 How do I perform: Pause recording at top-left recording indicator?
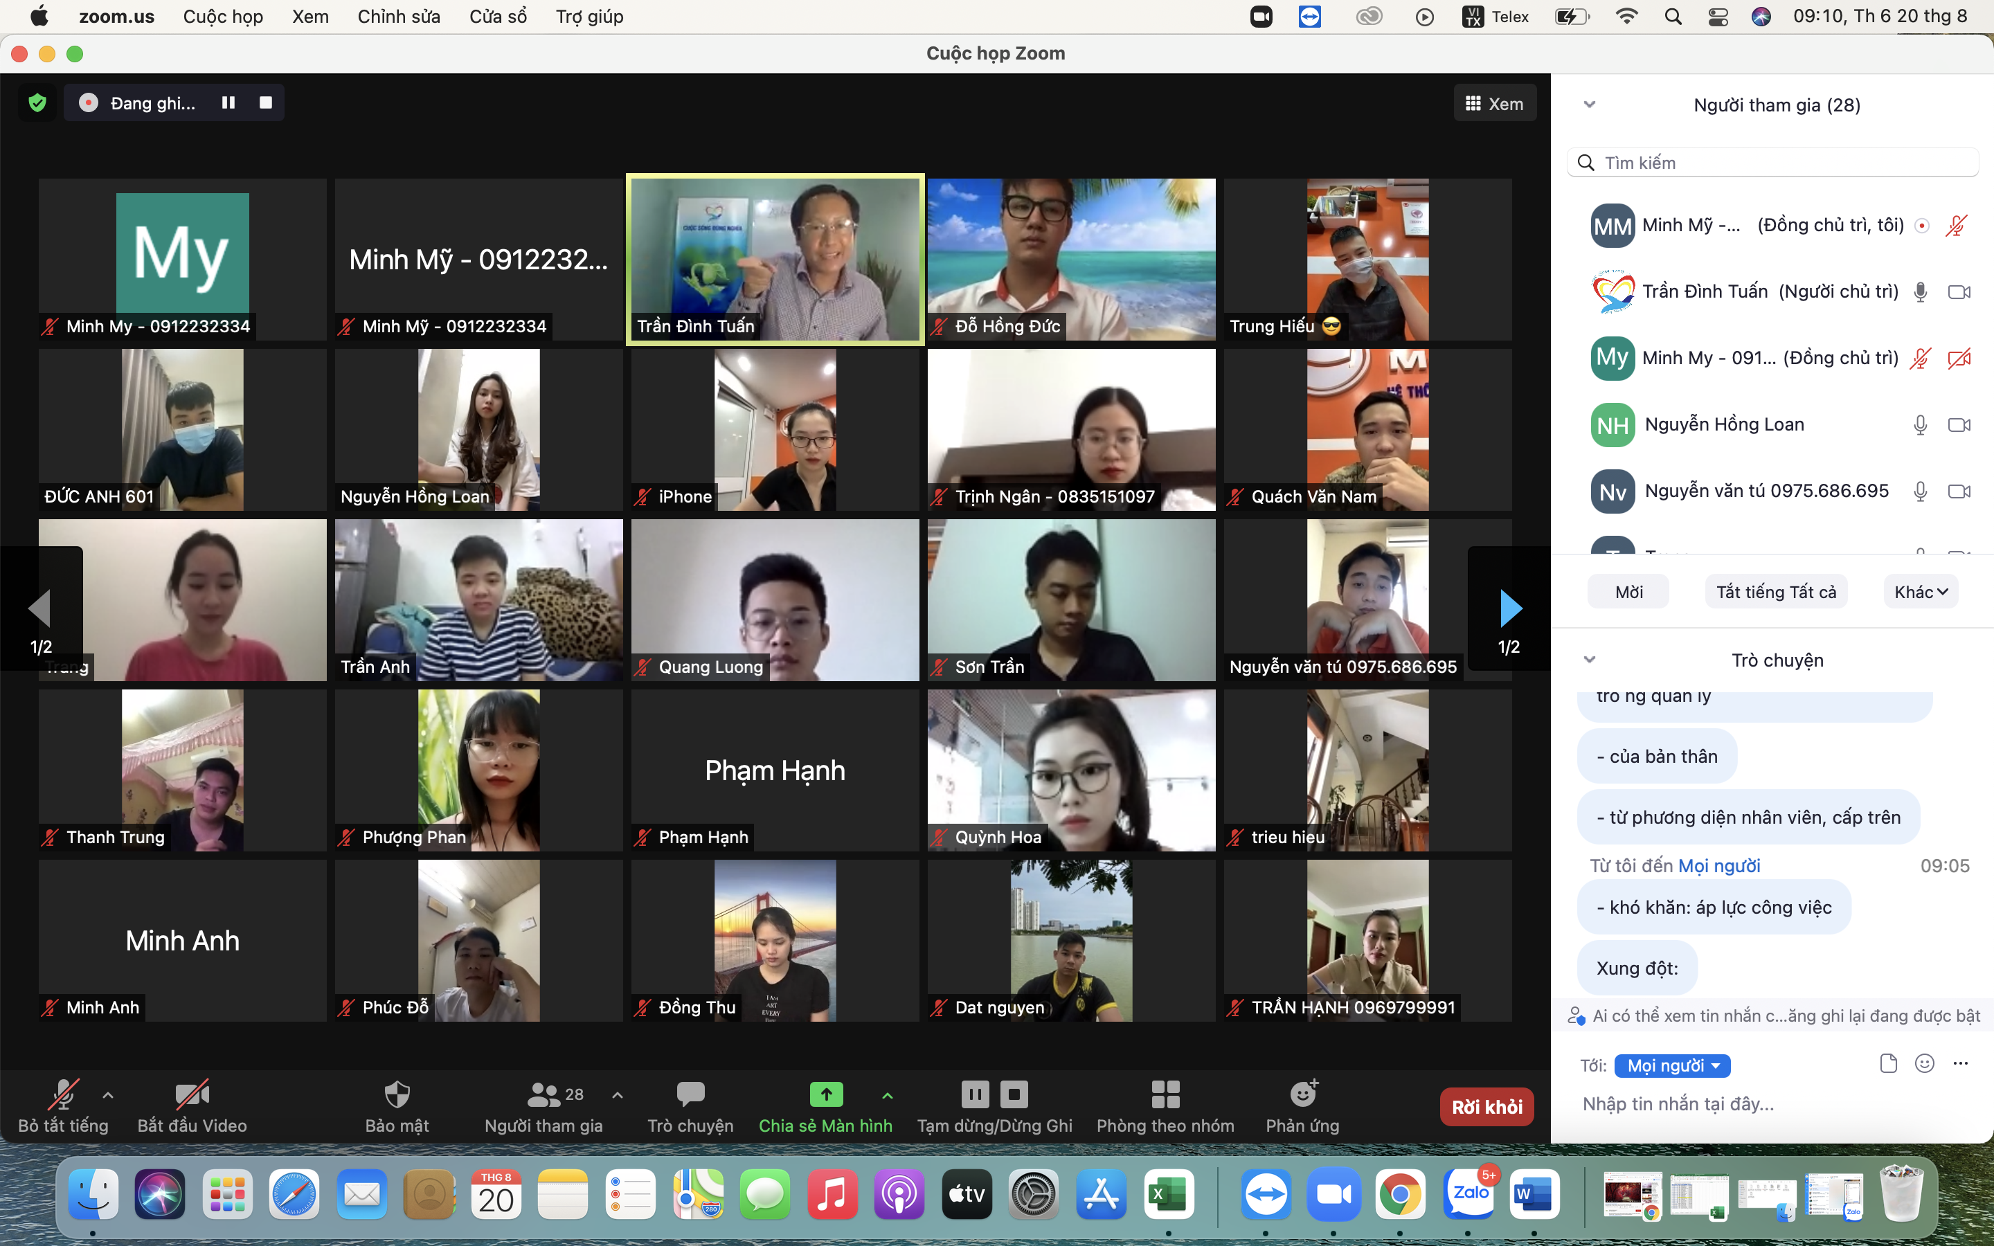[228, 103]
